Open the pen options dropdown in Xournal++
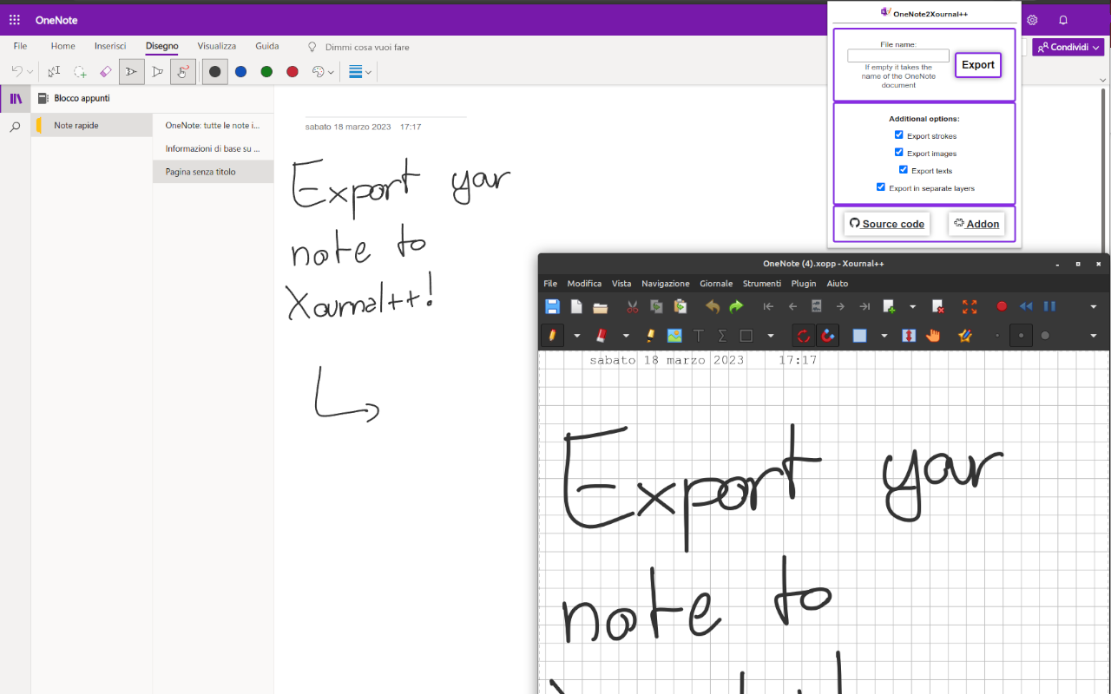Screen dimensions: 1111x694 click(577, 336)
